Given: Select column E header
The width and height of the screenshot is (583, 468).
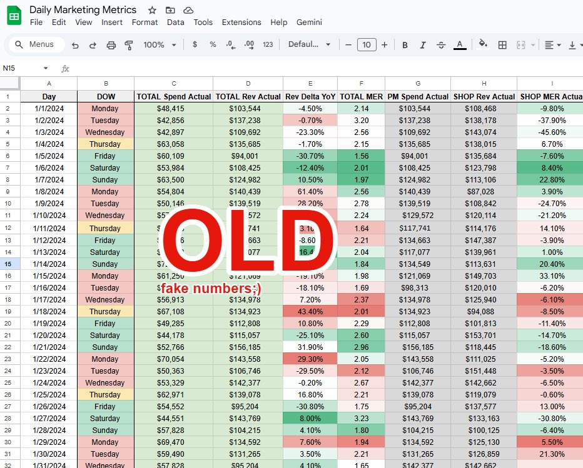Looking at the screenshot, I should click(x=310, y=84).
